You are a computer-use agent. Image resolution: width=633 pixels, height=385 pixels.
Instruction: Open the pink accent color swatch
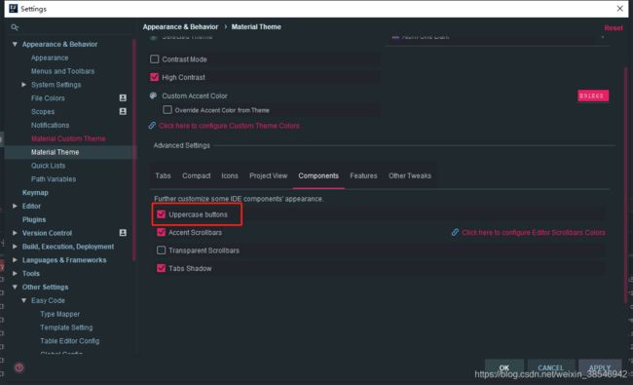[x=593, y=96]
